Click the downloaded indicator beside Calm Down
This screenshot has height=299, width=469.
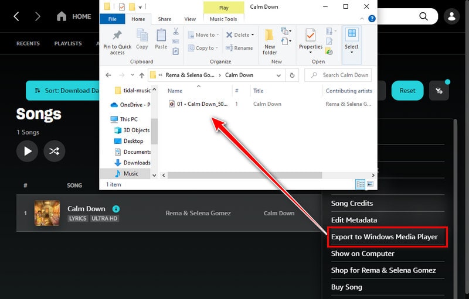click(115, 209)
